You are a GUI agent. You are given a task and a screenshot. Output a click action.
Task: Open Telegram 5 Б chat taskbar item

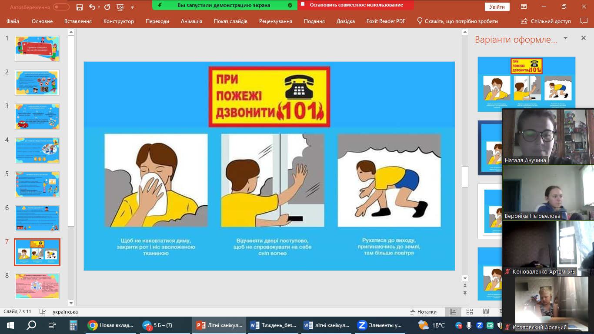click(x=165, y=325)
